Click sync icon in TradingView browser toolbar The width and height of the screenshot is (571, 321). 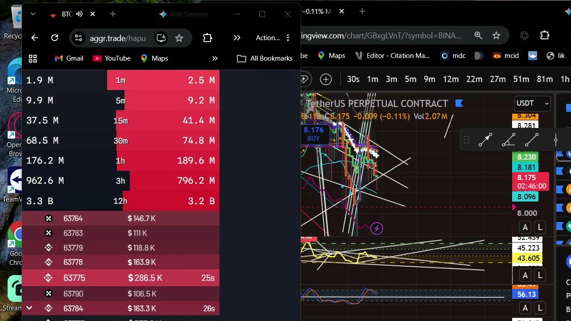(x=524, y=35)
